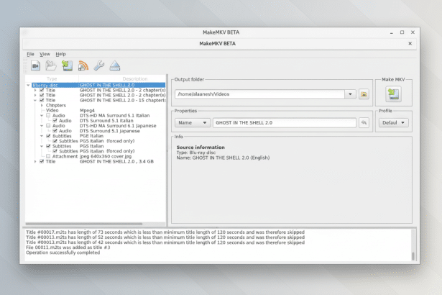Uncheck the Title with 15 chapters
Screen dimensions: 442x295
pyautogui.click(x=42, y=100)
